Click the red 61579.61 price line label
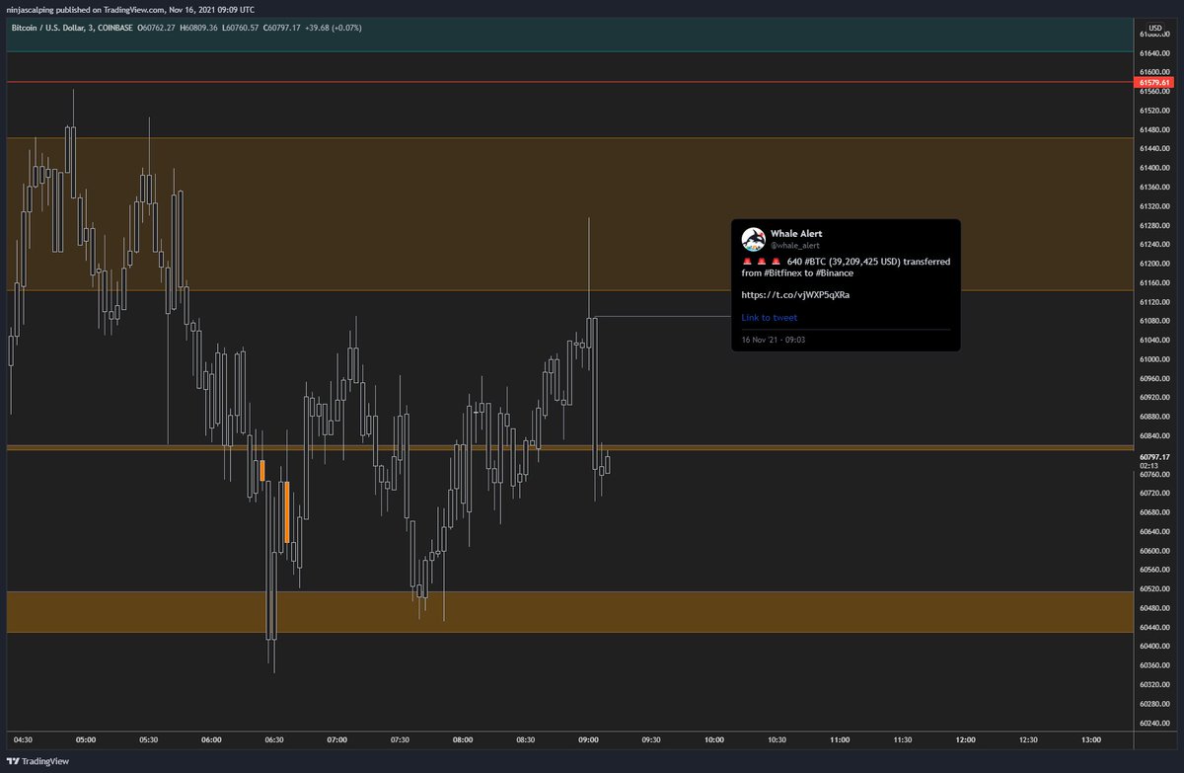Screen dimensions: 1184x773 (1153, 83)
